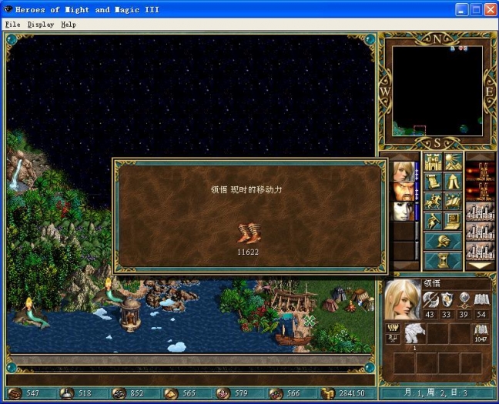Click the hero morale icon
Screen dimensions: 499x404
point(393,328)
